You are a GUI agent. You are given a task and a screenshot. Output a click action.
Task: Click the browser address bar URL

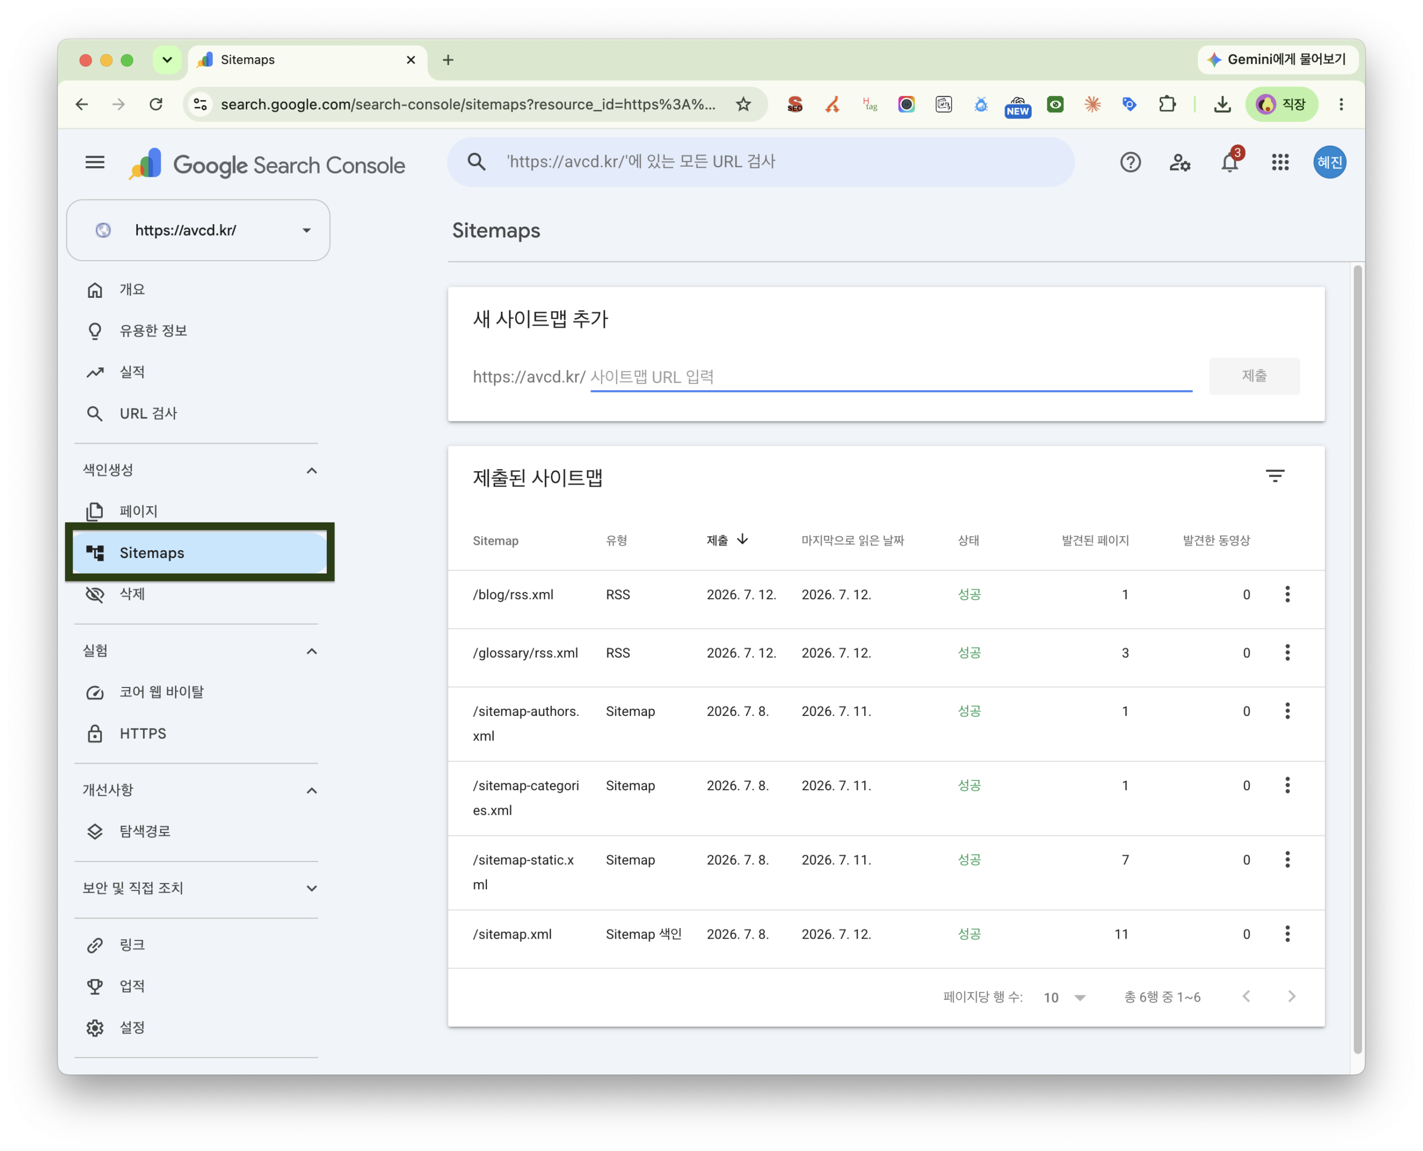pyautogui.click(x=468, y=104)
